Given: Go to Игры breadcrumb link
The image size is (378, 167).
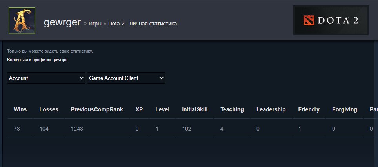Looking at the screenshot, I should [x=95, y=24].
